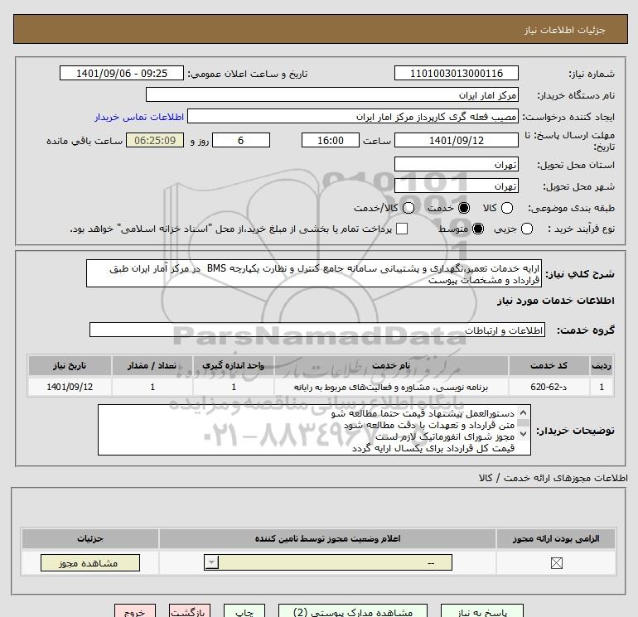Click the پاسخ به نیاز button
The height and width of the screenshot is (617, 638).
click(x=481, y=611)
